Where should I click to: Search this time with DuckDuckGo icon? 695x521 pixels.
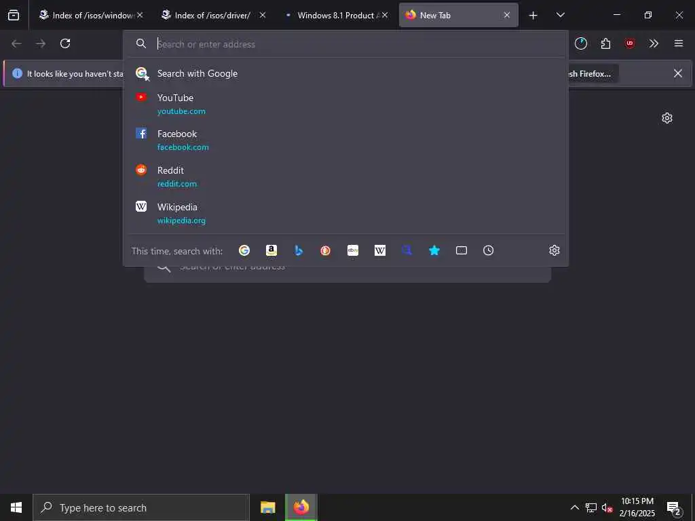tap(325, 250)
